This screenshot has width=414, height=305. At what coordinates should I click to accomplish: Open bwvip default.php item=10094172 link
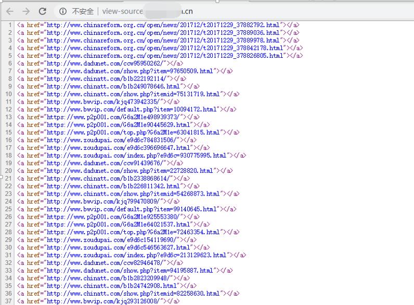pos(132,109)
